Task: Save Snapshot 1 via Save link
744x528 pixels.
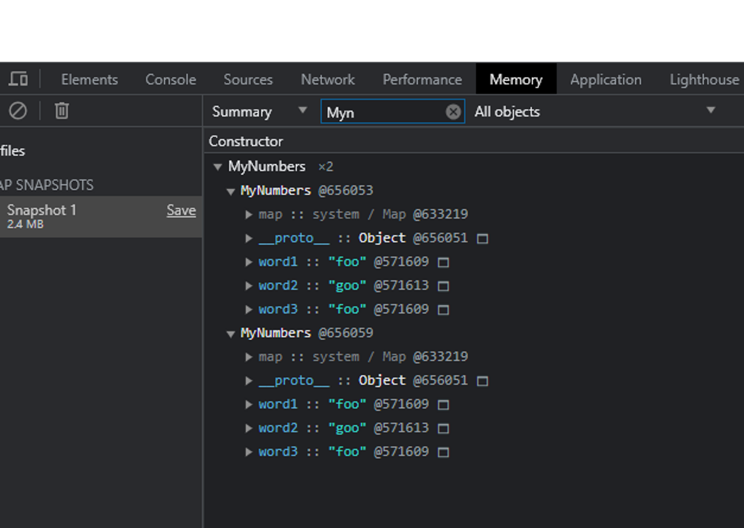Action: pyautogui.click(x=181, y=210)
